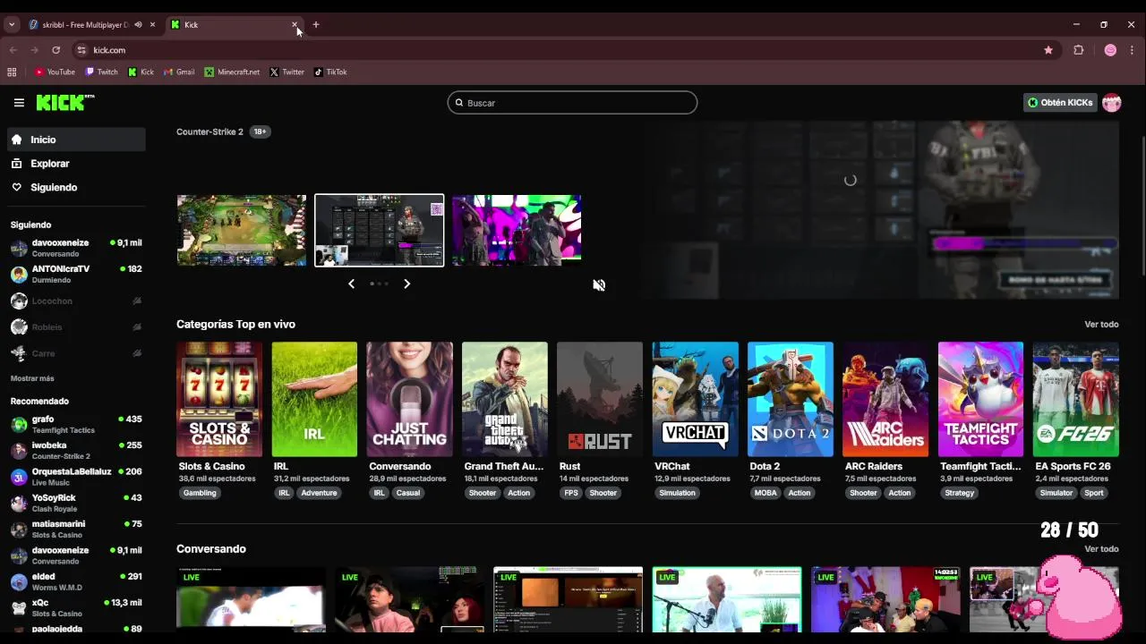Open Explorar in sidebar

pyautogui.click(x=76, y=164)
